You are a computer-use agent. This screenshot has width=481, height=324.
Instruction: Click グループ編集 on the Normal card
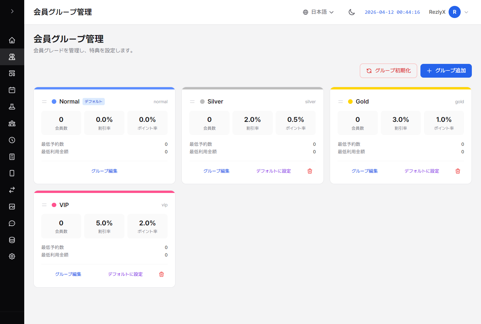click(x=104, y=171)
